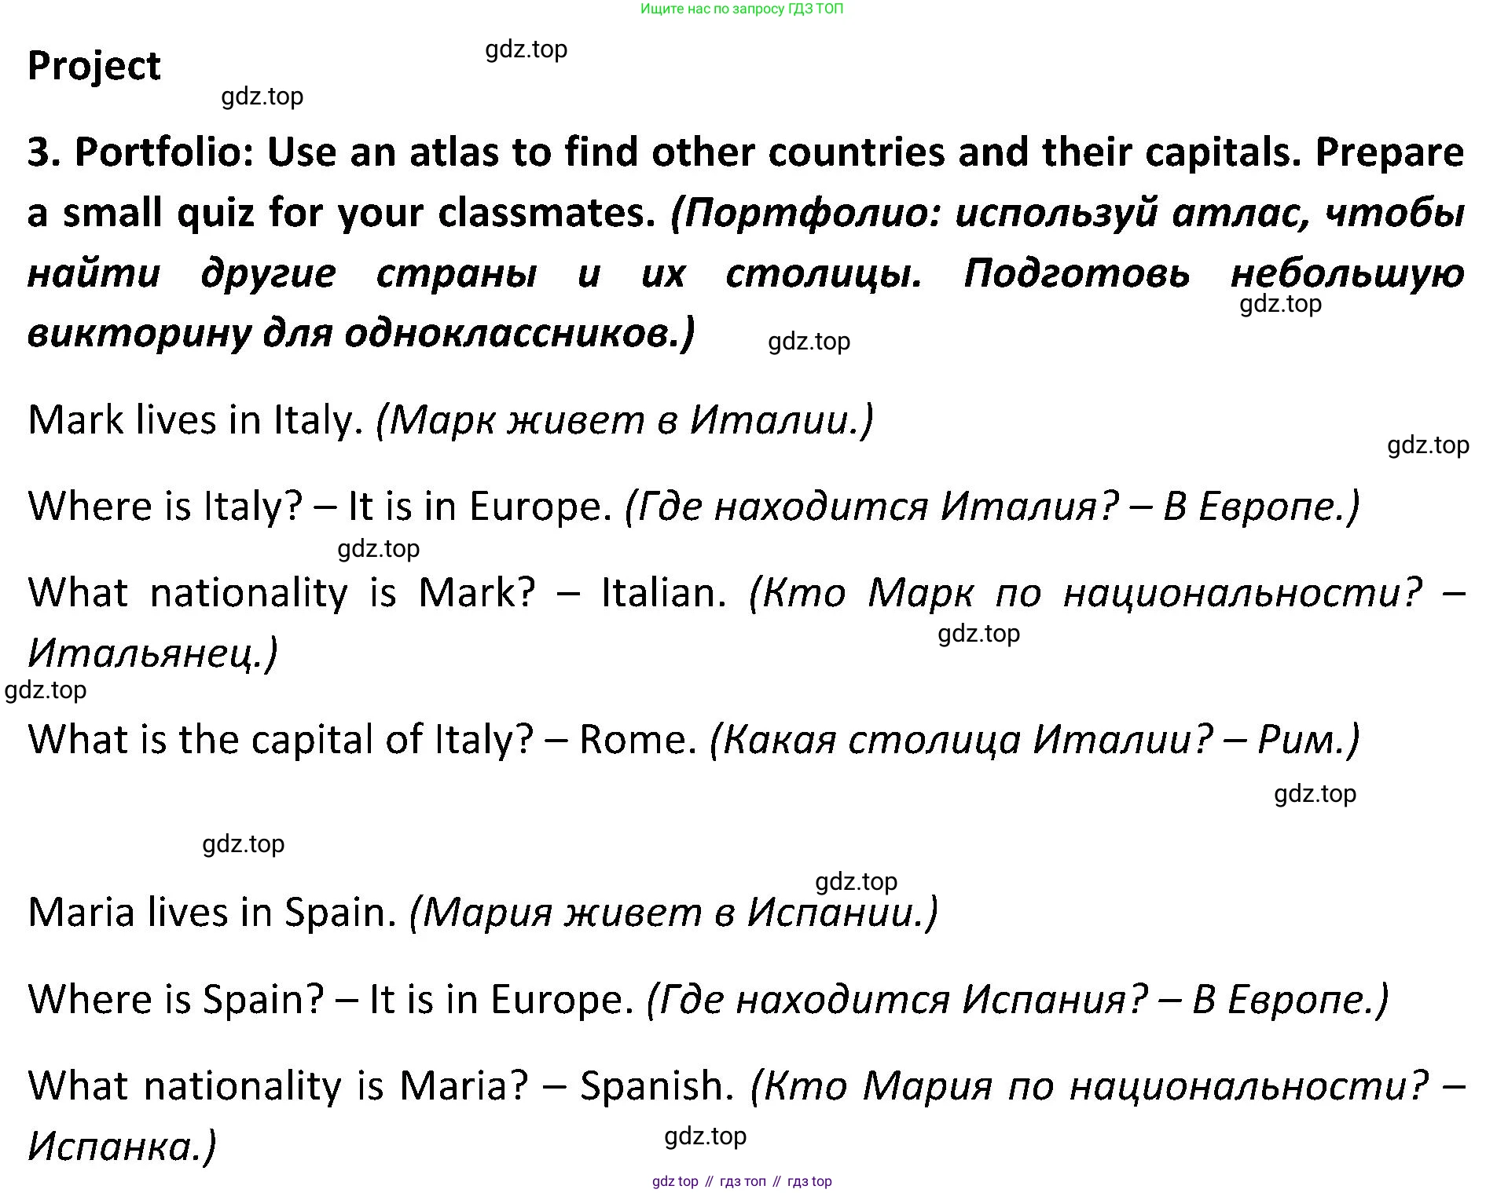Click the question 'What nationality is Mark?'
Viewport: 1486px width, 1193px height.
282,592
